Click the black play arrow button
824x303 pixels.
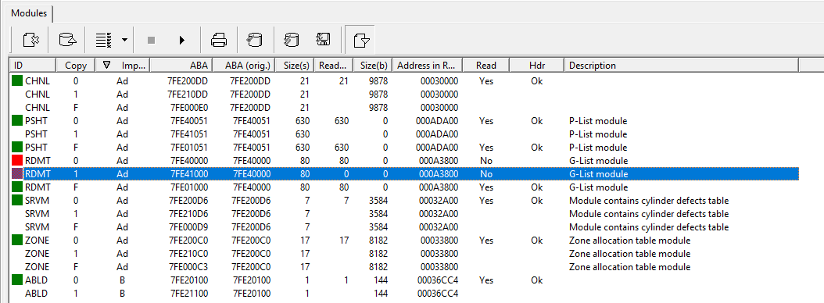pos(182,40)
